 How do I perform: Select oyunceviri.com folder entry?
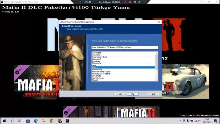(98, 78)
